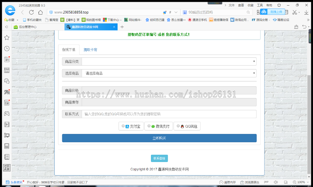Open the 手机收藏夹 bookmark
Image resolution: width=313 pixels, height=187 pixels.
(x=32, y=20)
